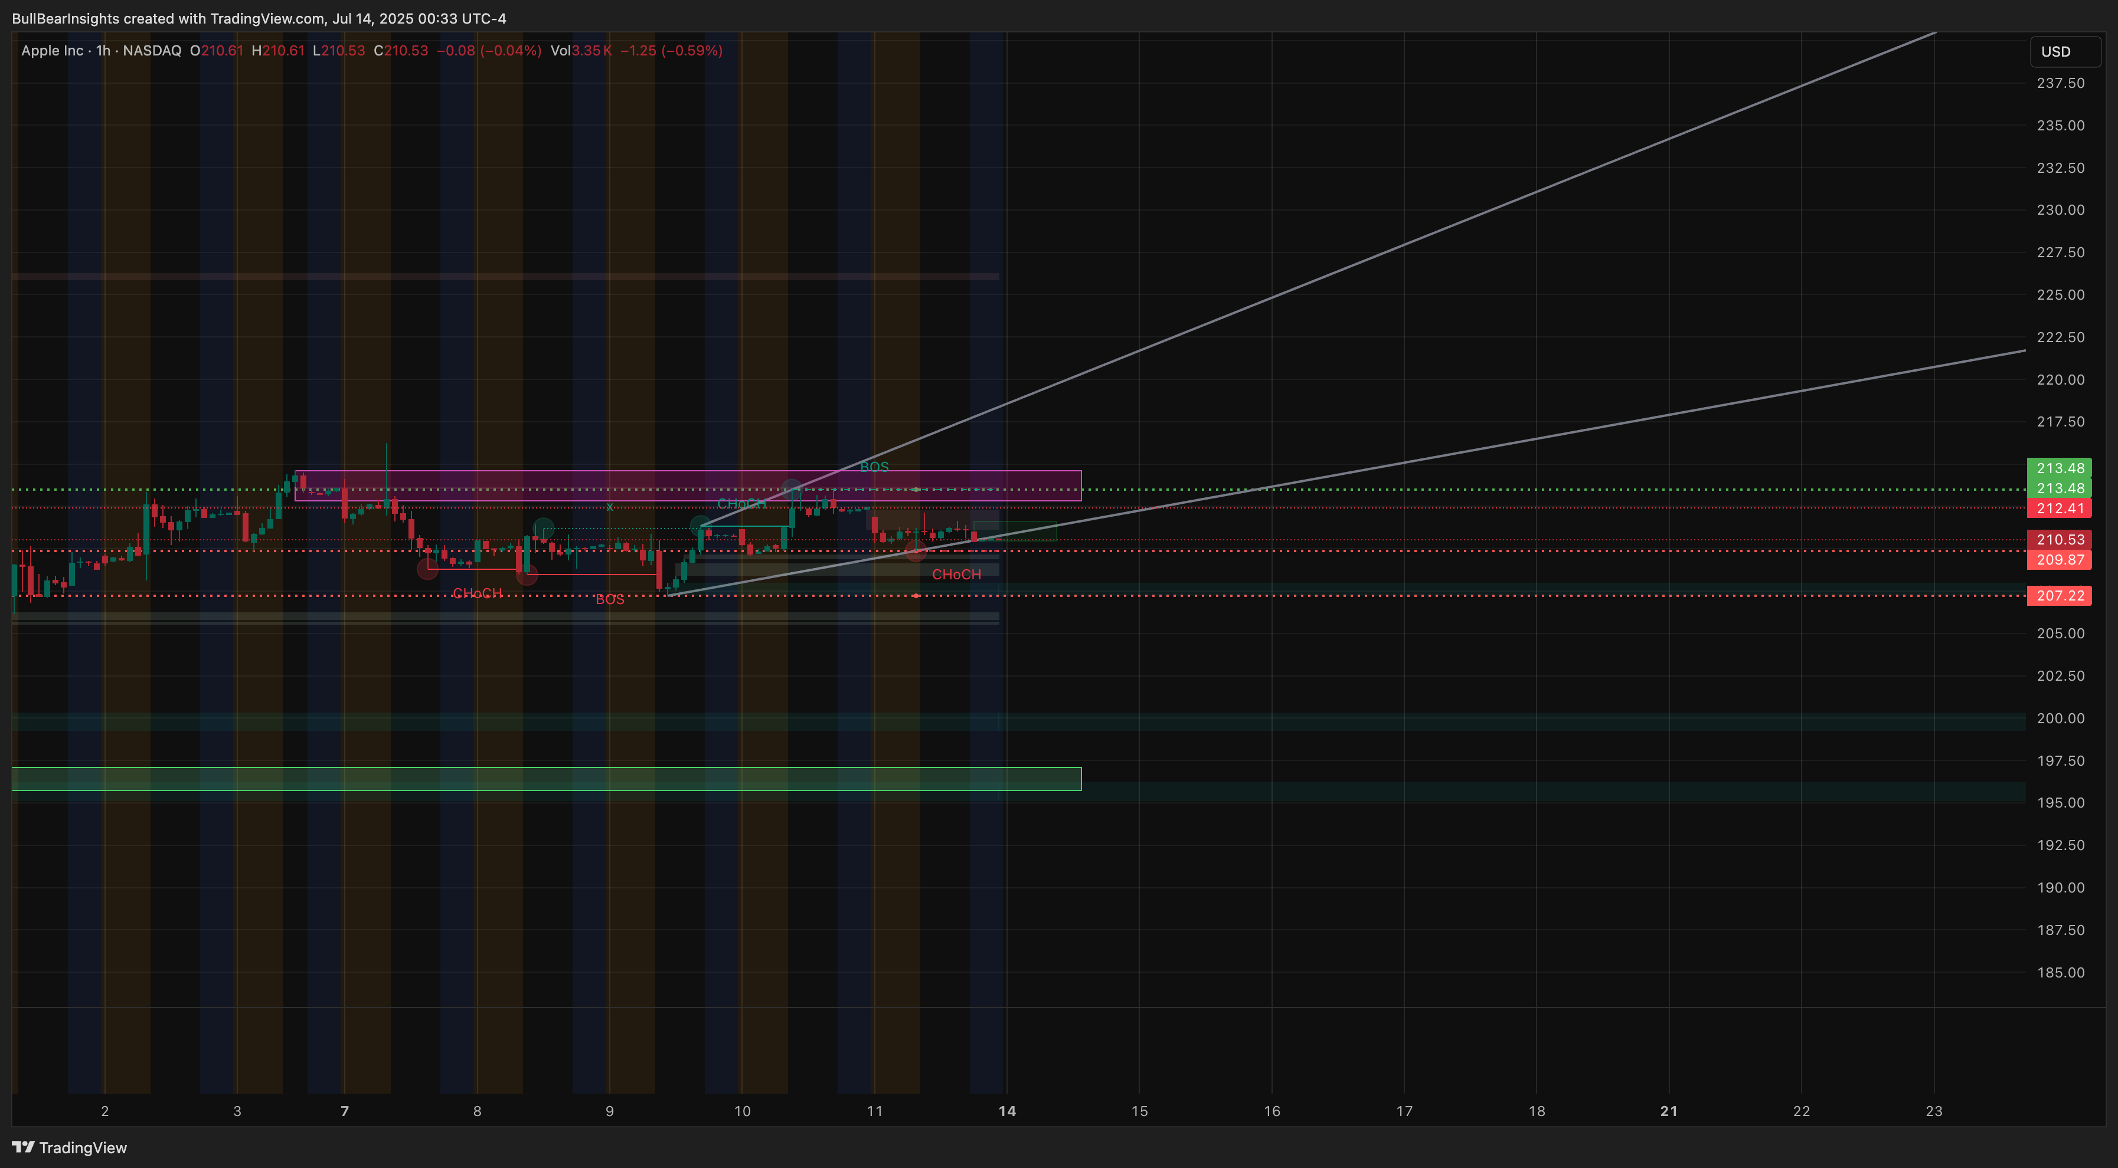Click the 237.50 price axis label

click(x=2060, y=83)
